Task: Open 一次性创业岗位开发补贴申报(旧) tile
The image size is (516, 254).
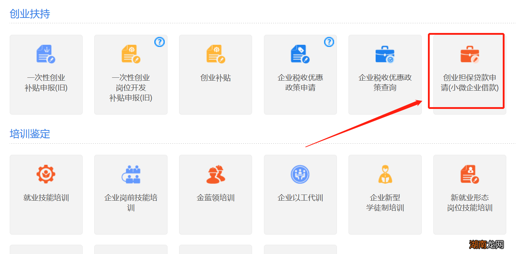Action: tap(131, 75)
